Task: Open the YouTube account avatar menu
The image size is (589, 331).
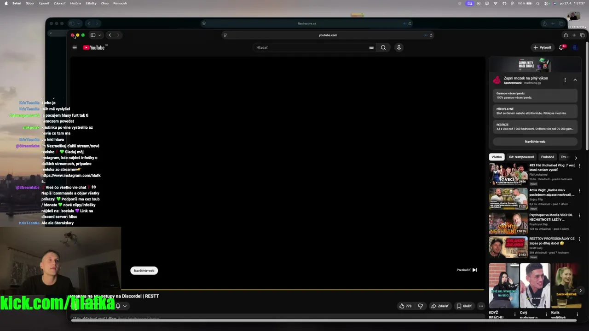Action: [x=575, y=47]
